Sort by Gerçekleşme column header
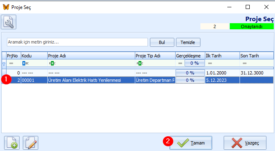The width and height of the screenshot is (275, 151). point(190,56)
